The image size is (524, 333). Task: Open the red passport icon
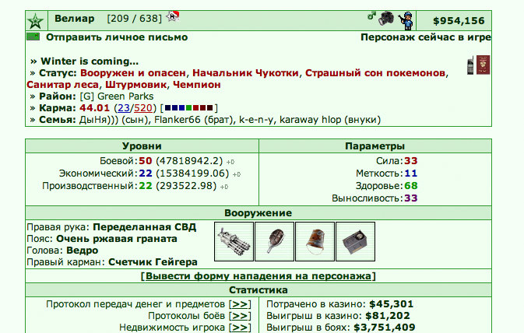tap(483, 65)
